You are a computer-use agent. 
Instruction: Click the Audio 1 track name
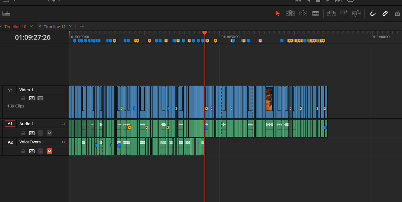[x=26, y=124]
